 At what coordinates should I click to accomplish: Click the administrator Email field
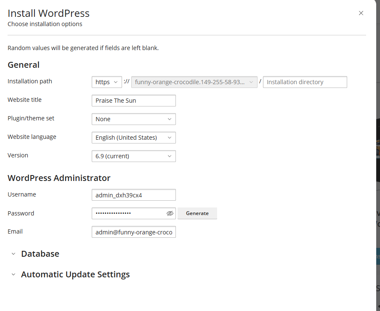[133, 232]
